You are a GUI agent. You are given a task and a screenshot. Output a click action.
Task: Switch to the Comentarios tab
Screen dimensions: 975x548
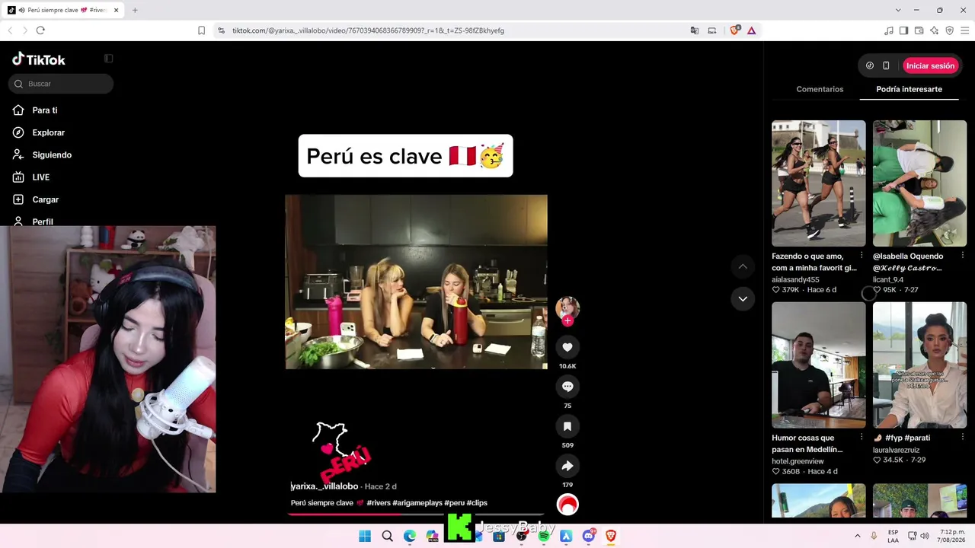(820, 89)
